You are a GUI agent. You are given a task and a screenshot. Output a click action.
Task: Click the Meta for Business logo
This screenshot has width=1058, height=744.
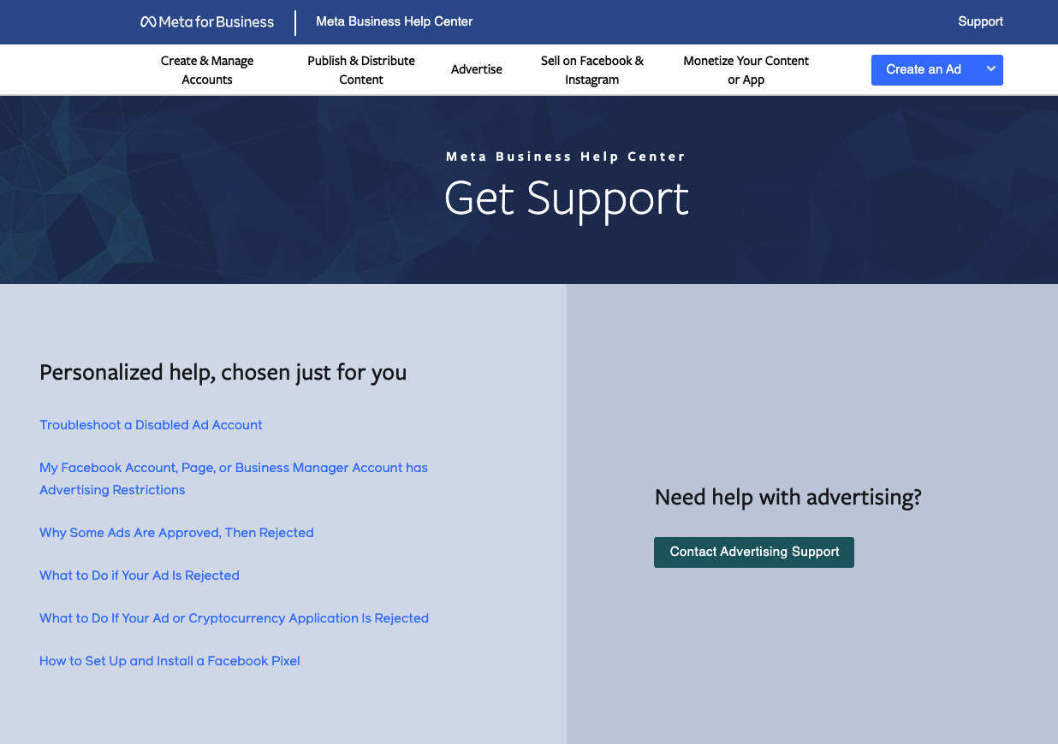pyautogui.click(x=207, y=22)
